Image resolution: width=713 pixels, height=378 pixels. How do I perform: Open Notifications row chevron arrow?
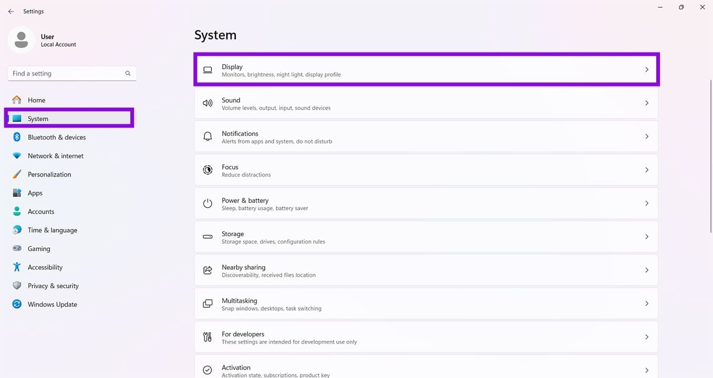pyautogui.click(x=647, y=136)
